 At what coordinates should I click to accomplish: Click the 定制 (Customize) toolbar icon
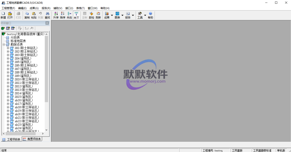[x=85, y=15]
